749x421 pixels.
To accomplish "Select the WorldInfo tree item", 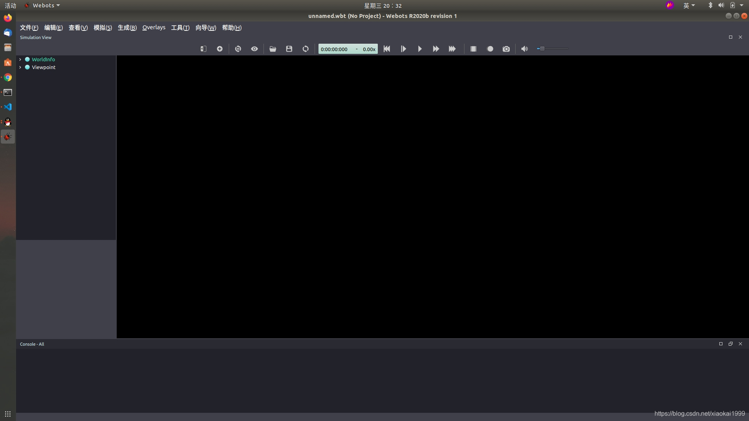I will (x=43, y=59).
